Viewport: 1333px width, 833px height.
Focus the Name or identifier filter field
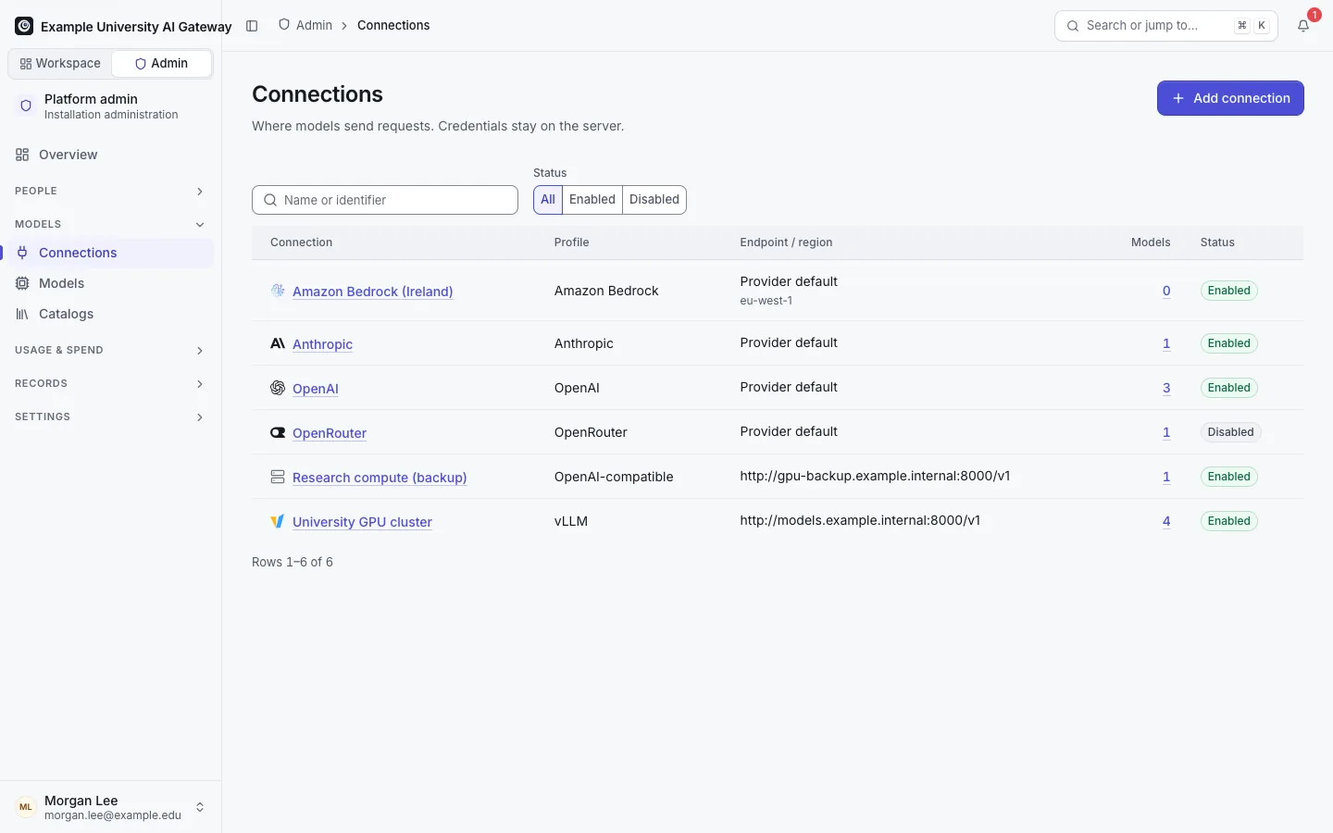(x=385, y=200)
